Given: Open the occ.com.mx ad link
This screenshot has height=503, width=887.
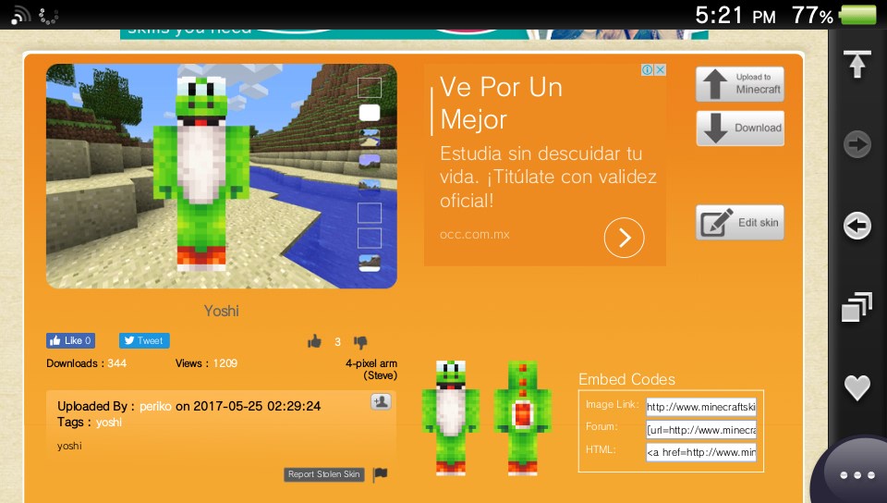Looking at the screenshot, I should pyautogui.click(x=475, y=234).
